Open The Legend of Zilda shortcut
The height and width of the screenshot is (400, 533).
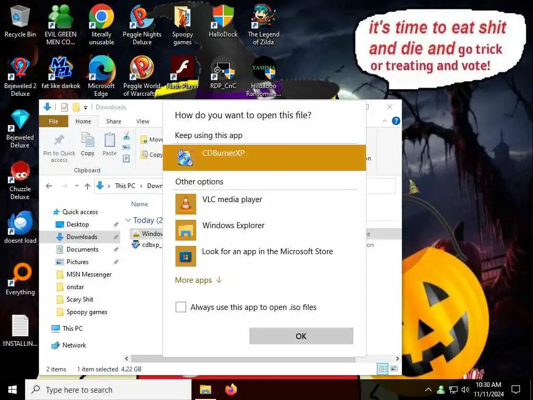pos(263,25)
